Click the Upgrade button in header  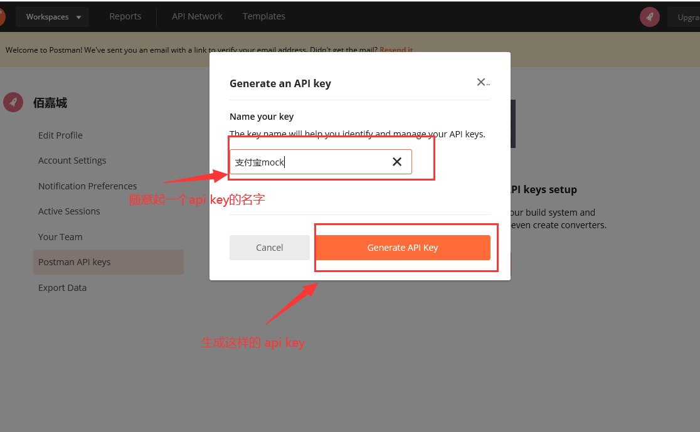(684, 18)
